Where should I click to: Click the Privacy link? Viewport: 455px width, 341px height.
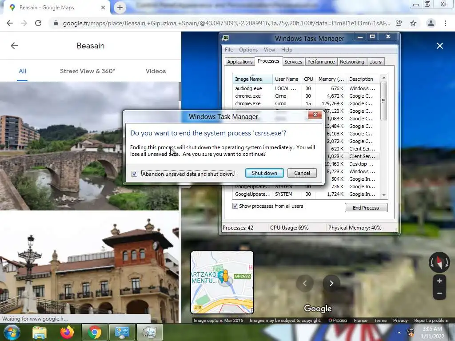[400, 321]
